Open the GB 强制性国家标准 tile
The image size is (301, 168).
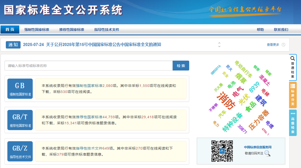20,89
